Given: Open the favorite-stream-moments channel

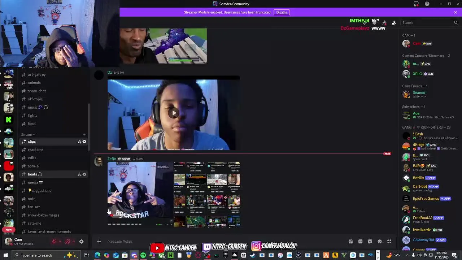Looking at the screenshot, I should click(x=53, y=231).
